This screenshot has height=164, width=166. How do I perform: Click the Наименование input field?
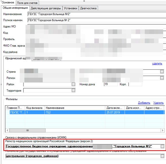(97, 14)
